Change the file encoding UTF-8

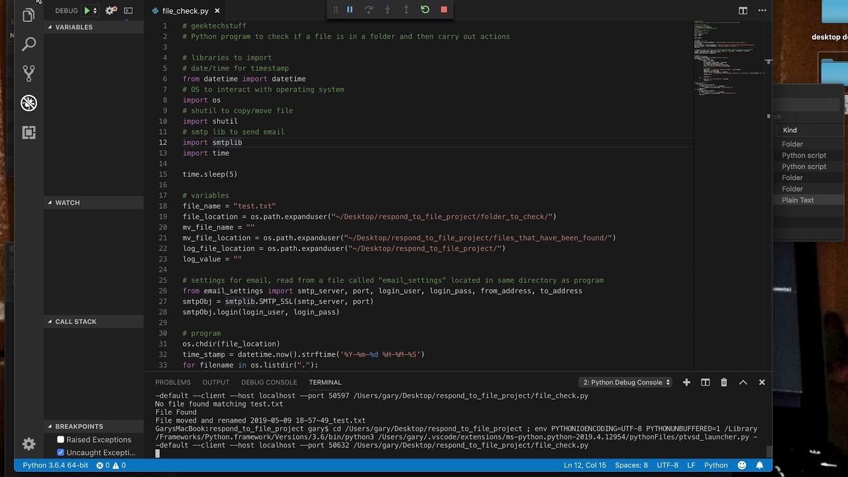click(667, 465)
